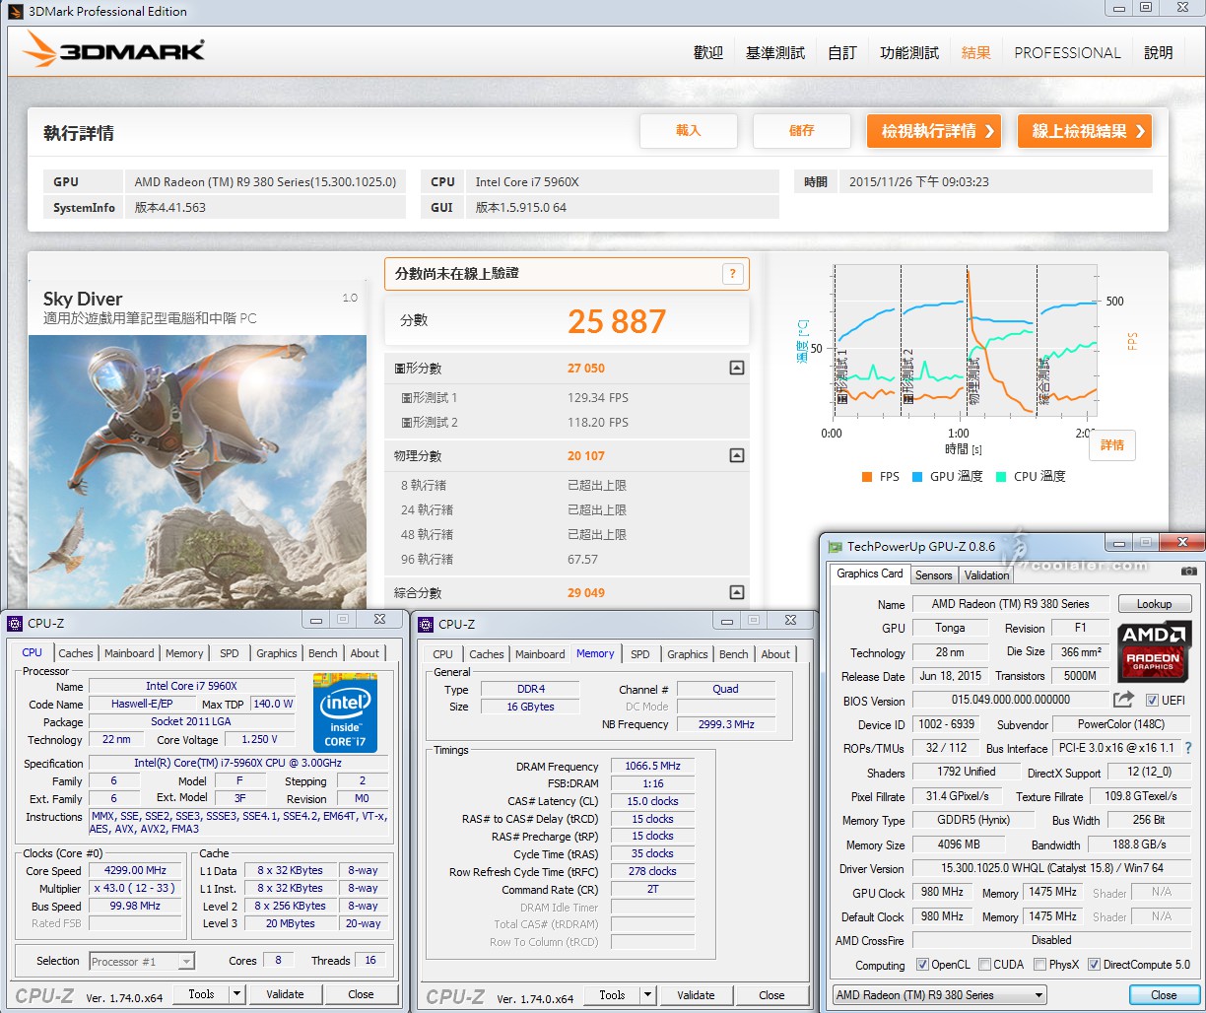Click Validate in the CPU-Z CPU window

(x=285, y=994)
